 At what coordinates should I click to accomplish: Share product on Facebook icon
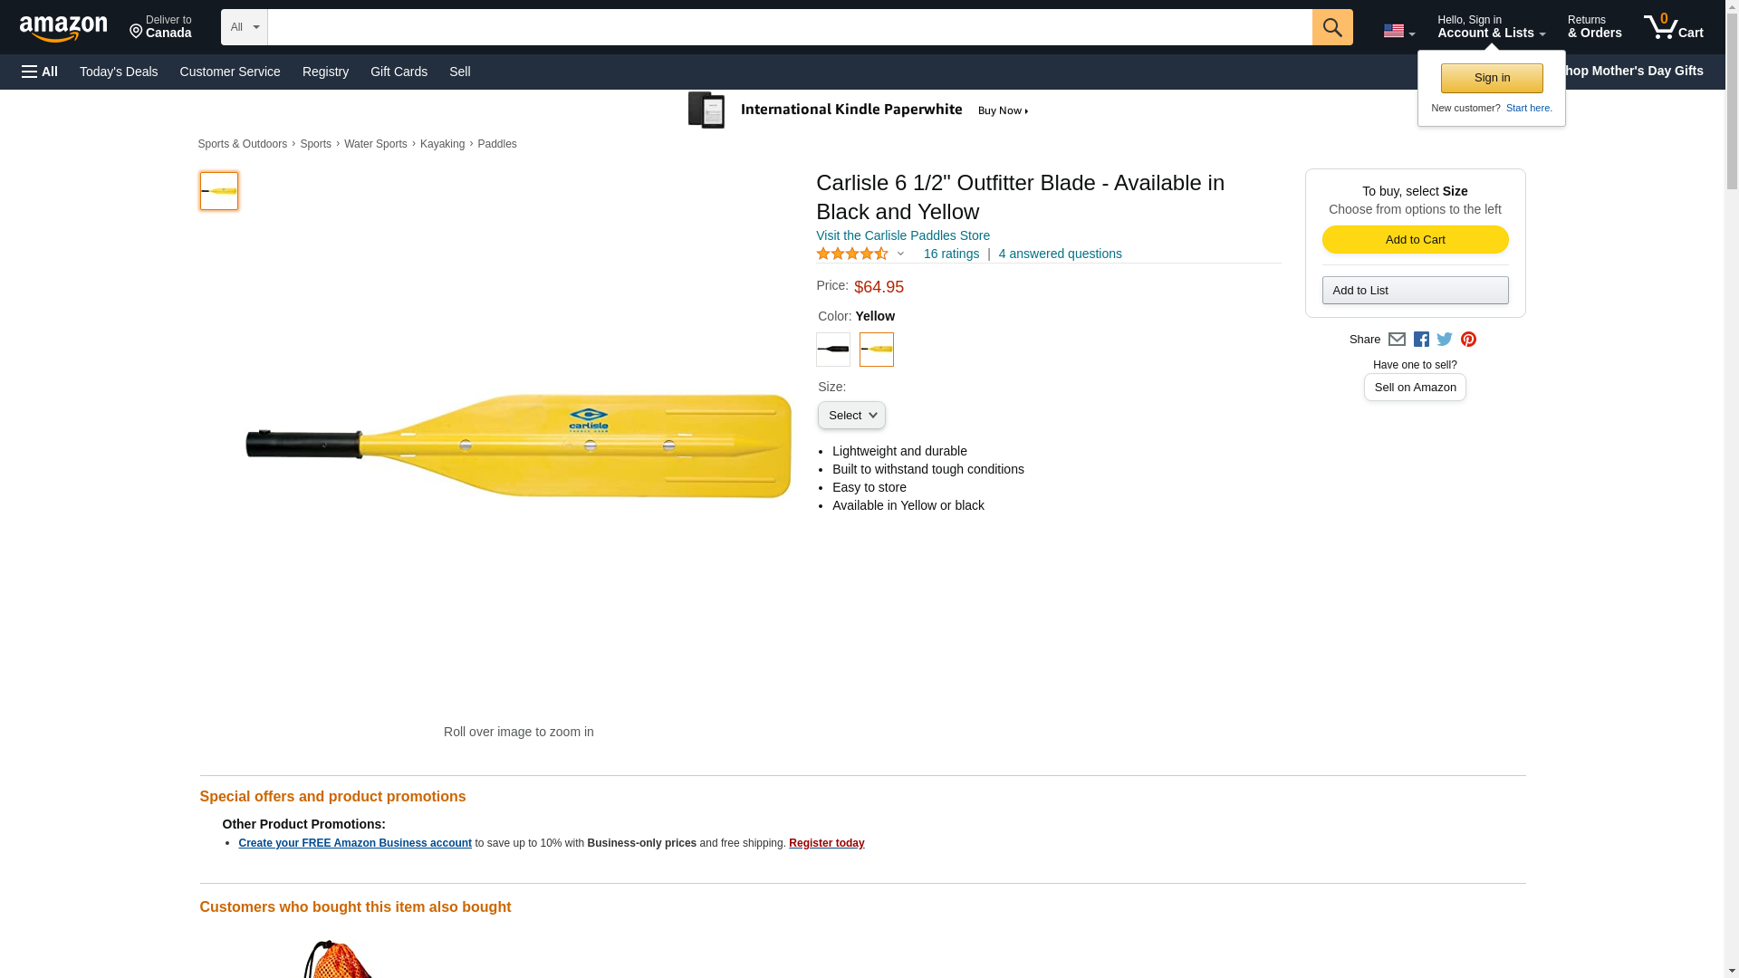coord(1421,340)
